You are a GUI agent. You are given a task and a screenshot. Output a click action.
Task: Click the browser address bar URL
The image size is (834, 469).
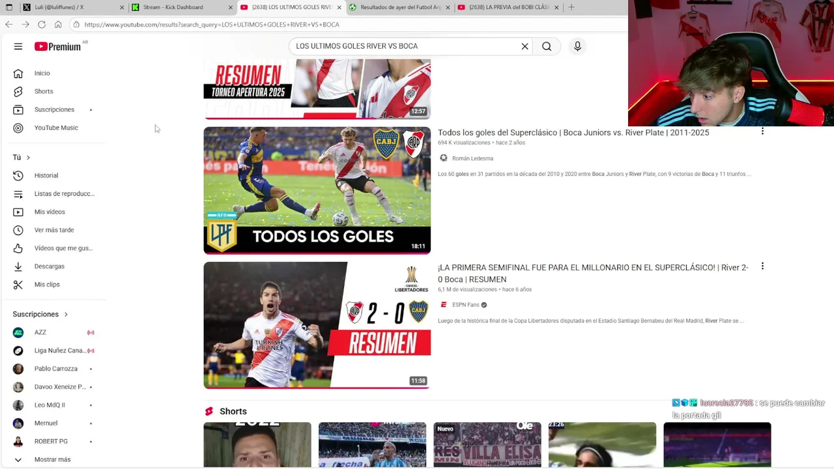[x=212, y=24]
